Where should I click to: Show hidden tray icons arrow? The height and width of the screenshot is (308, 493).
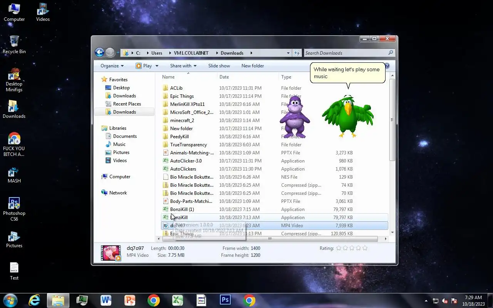pos(426,301)
